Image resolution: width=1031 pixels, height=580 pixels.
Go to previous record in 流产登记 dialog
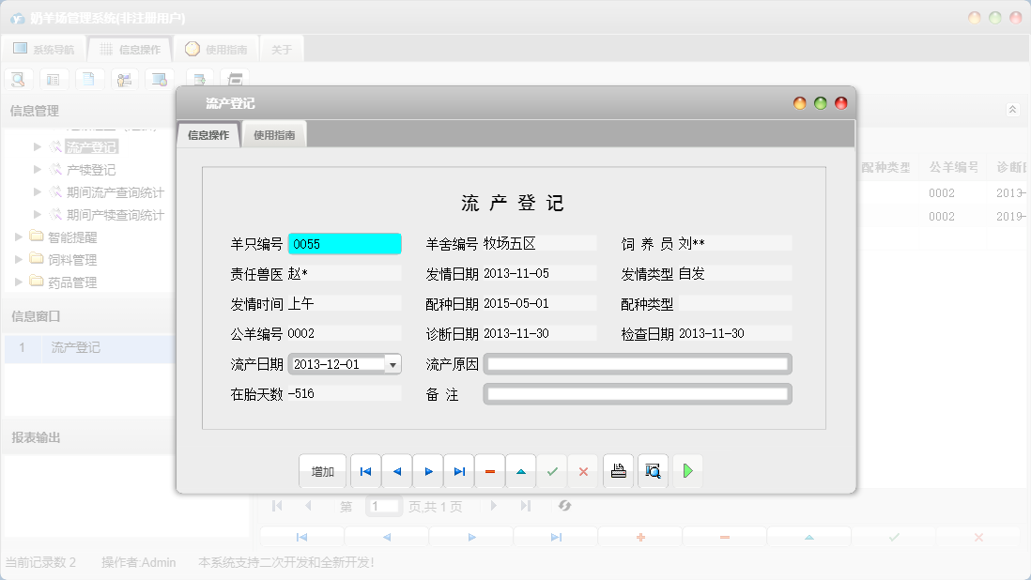[x=396, y=471]
